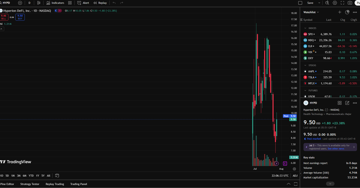360x188 pixels.
Task: Add a symbol to the watchlist
Action: click(340, 12)
